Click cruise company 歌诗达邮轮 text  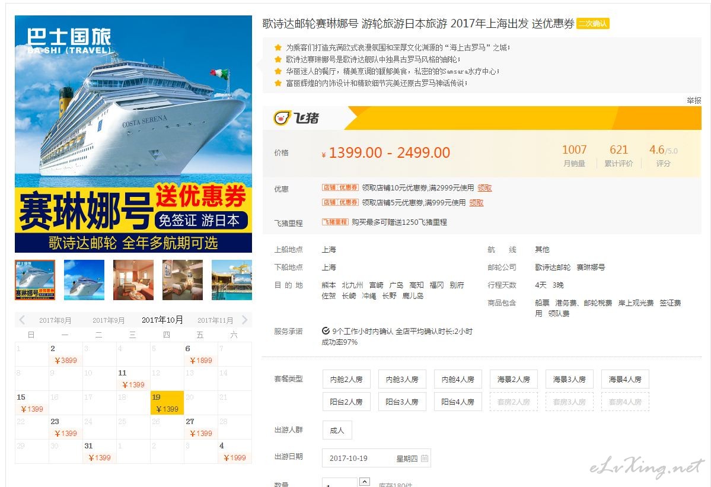(x=553, y=268)
